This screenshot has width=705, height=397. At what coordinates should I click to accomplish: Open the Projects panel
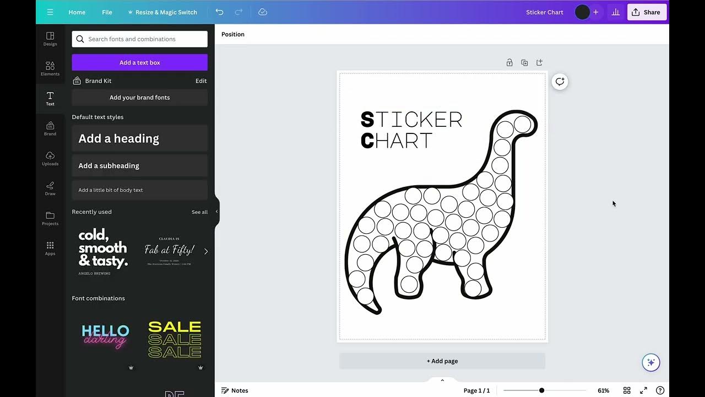click(50, 218)
